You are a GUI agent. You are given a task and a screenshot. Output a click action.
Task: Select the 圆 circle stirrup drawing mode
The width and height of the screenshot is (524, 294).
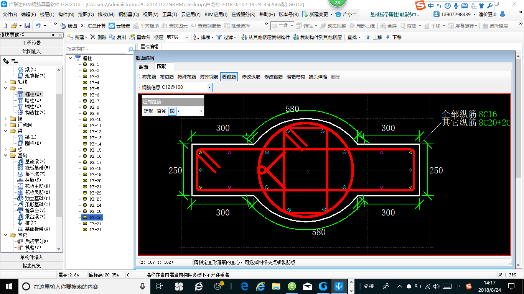tap(172, 111)
